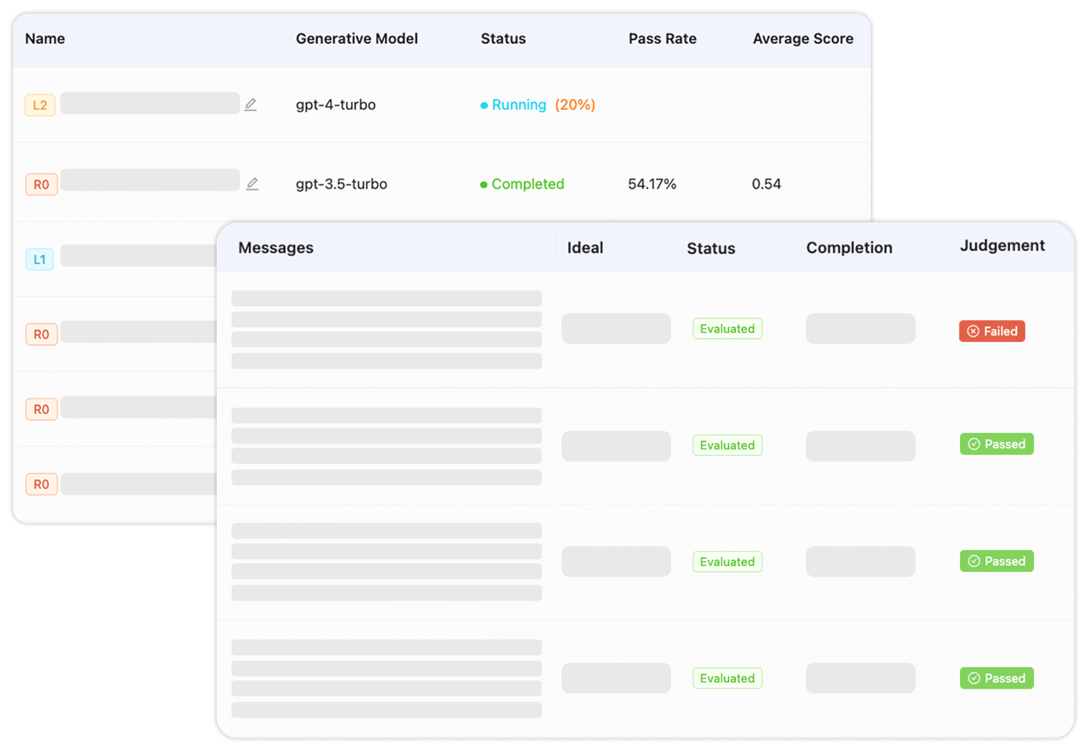1092x756 pixels.
Task: Click the Evaluated badge on the last row
Action: [x=727, y=678]
